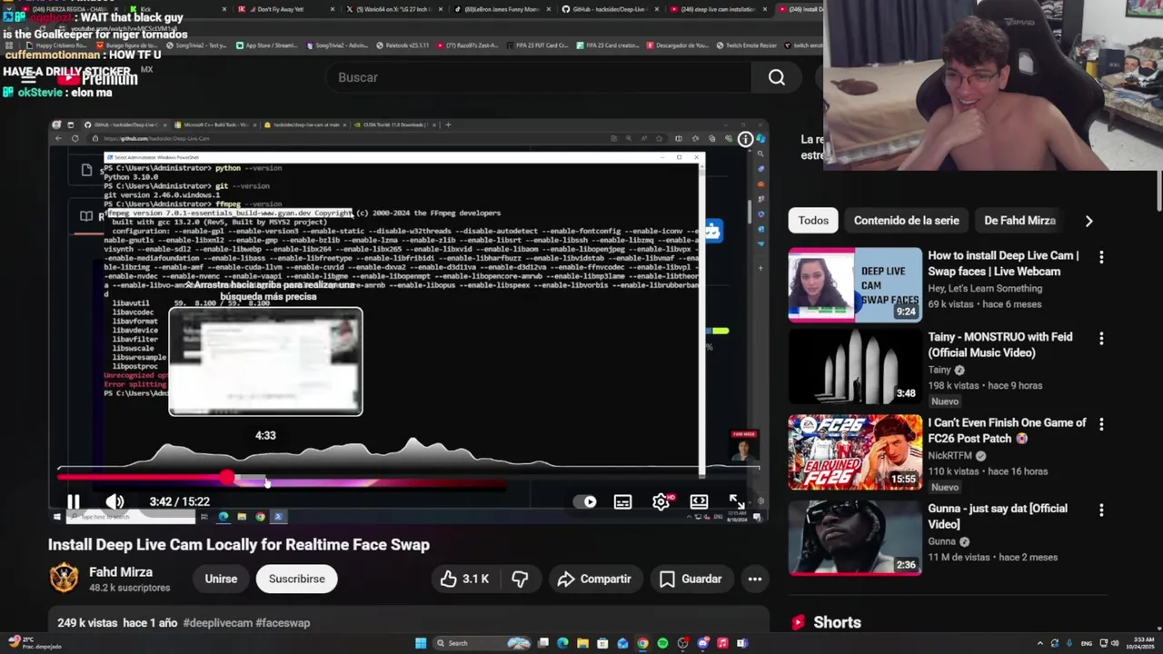Screen dimensions: 1163x654
Task: Open Apple Music from taskbar
Action: click(722, 643)
